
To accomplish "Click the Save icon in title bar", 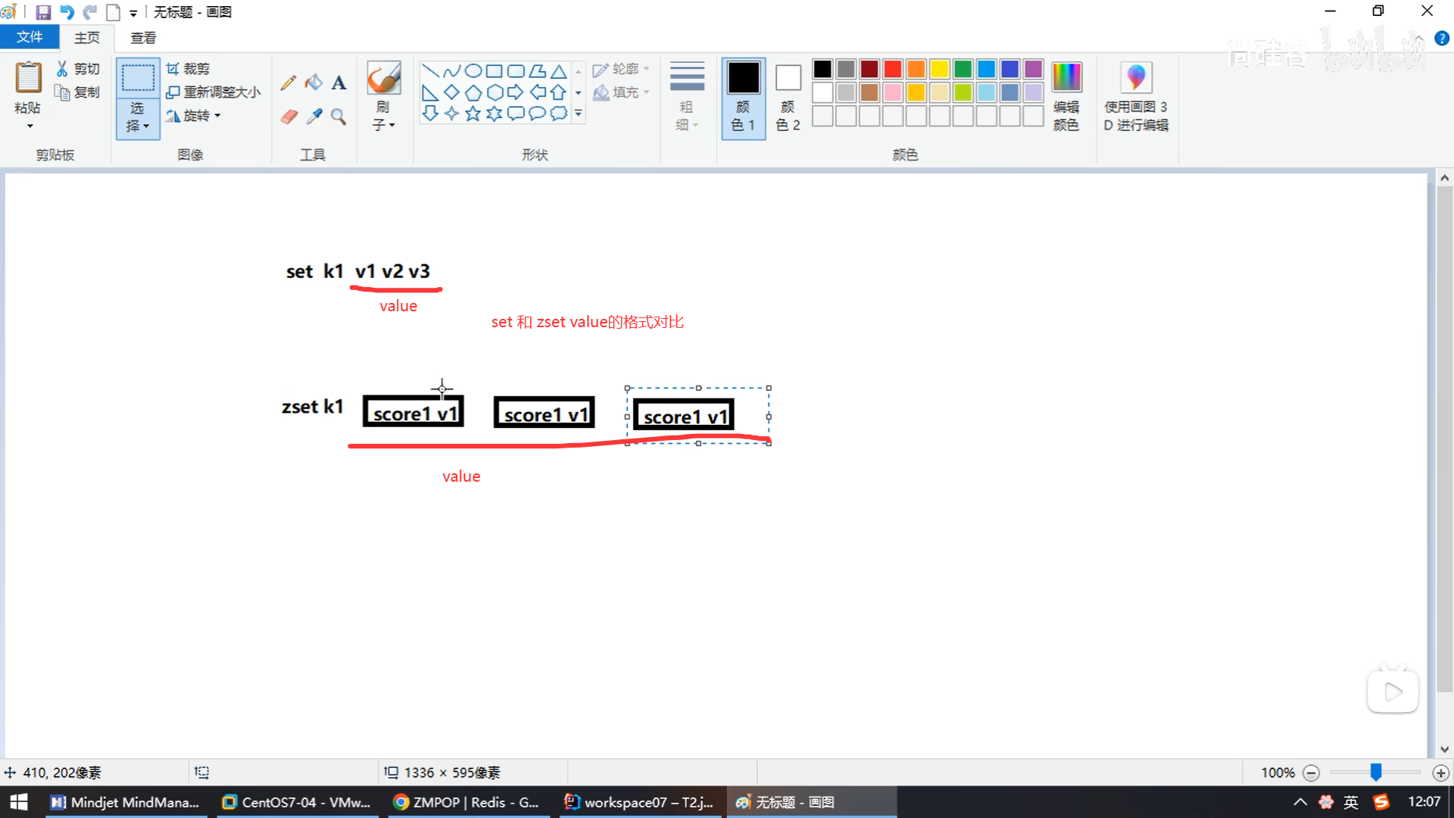I will point(43,12).
